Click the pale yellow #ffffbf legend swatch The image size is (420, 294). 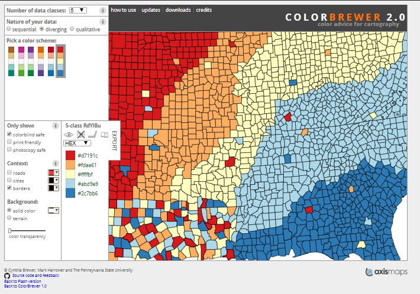(x=70, y=174)
